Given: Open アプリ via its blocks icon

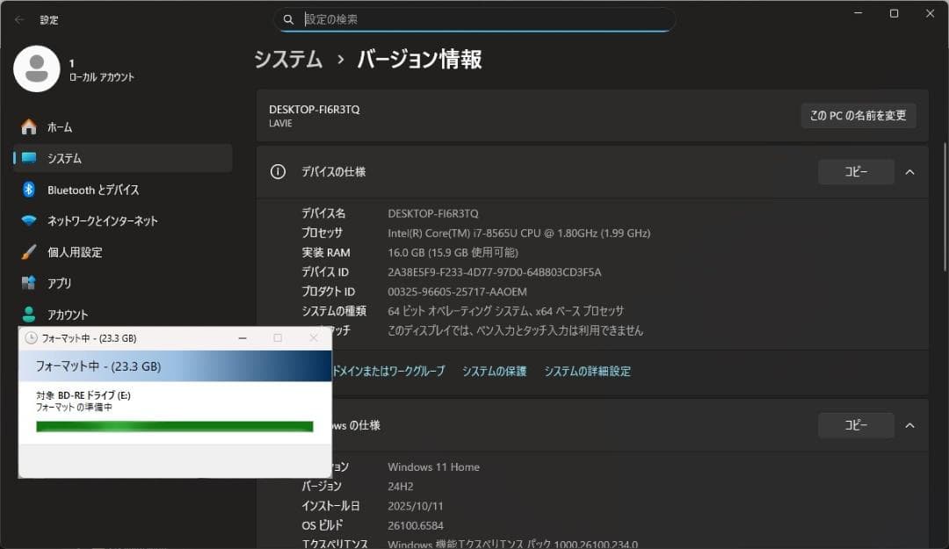Looking at the screenshot, I should (26, 283).
